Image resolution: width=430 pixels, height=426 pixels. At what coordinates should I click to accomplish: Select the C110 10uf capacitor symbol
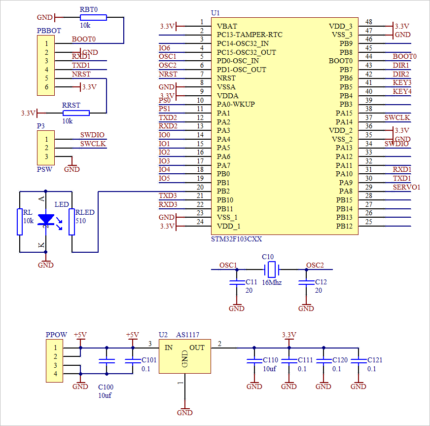point(255,360)
